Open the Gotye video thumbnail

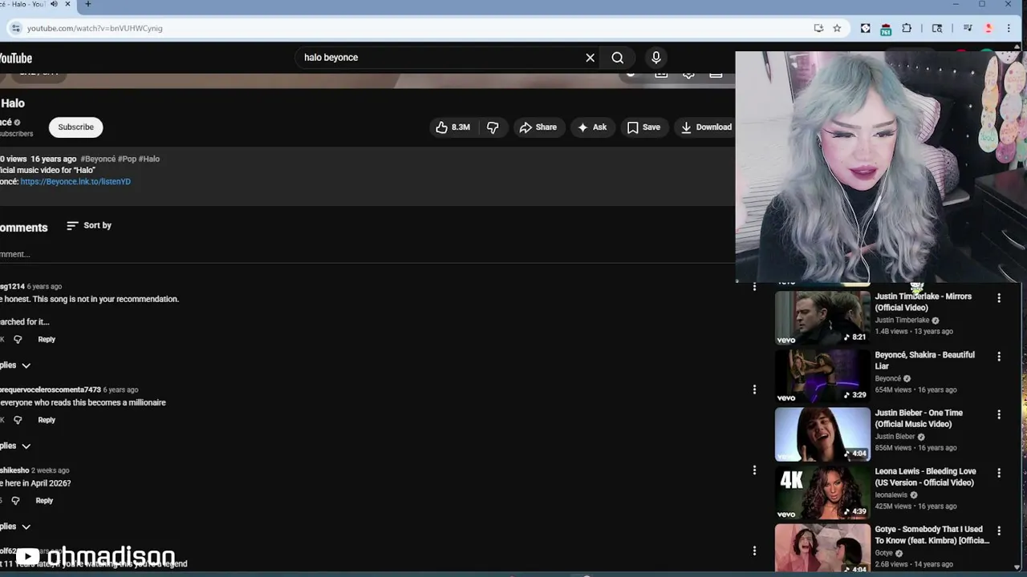(x=822, y=549)
